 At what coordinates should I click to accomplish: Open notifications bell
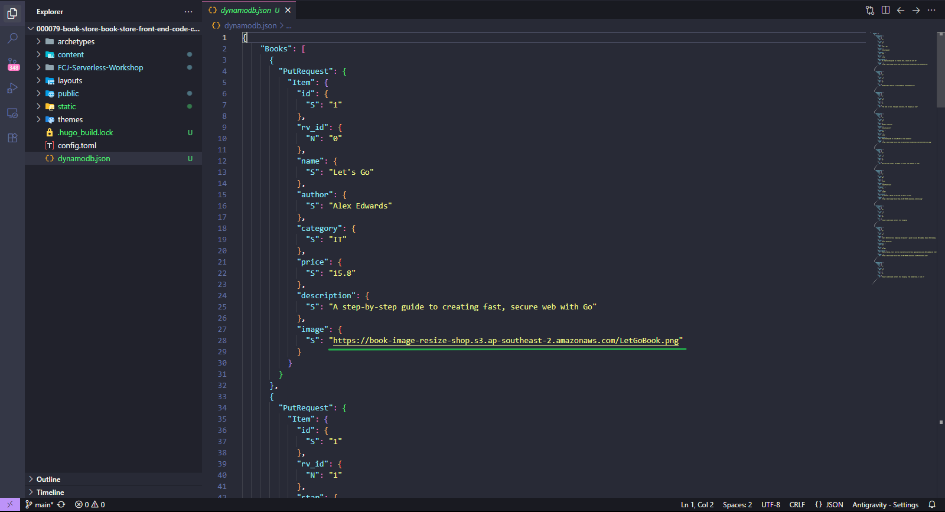click(932, 505)
